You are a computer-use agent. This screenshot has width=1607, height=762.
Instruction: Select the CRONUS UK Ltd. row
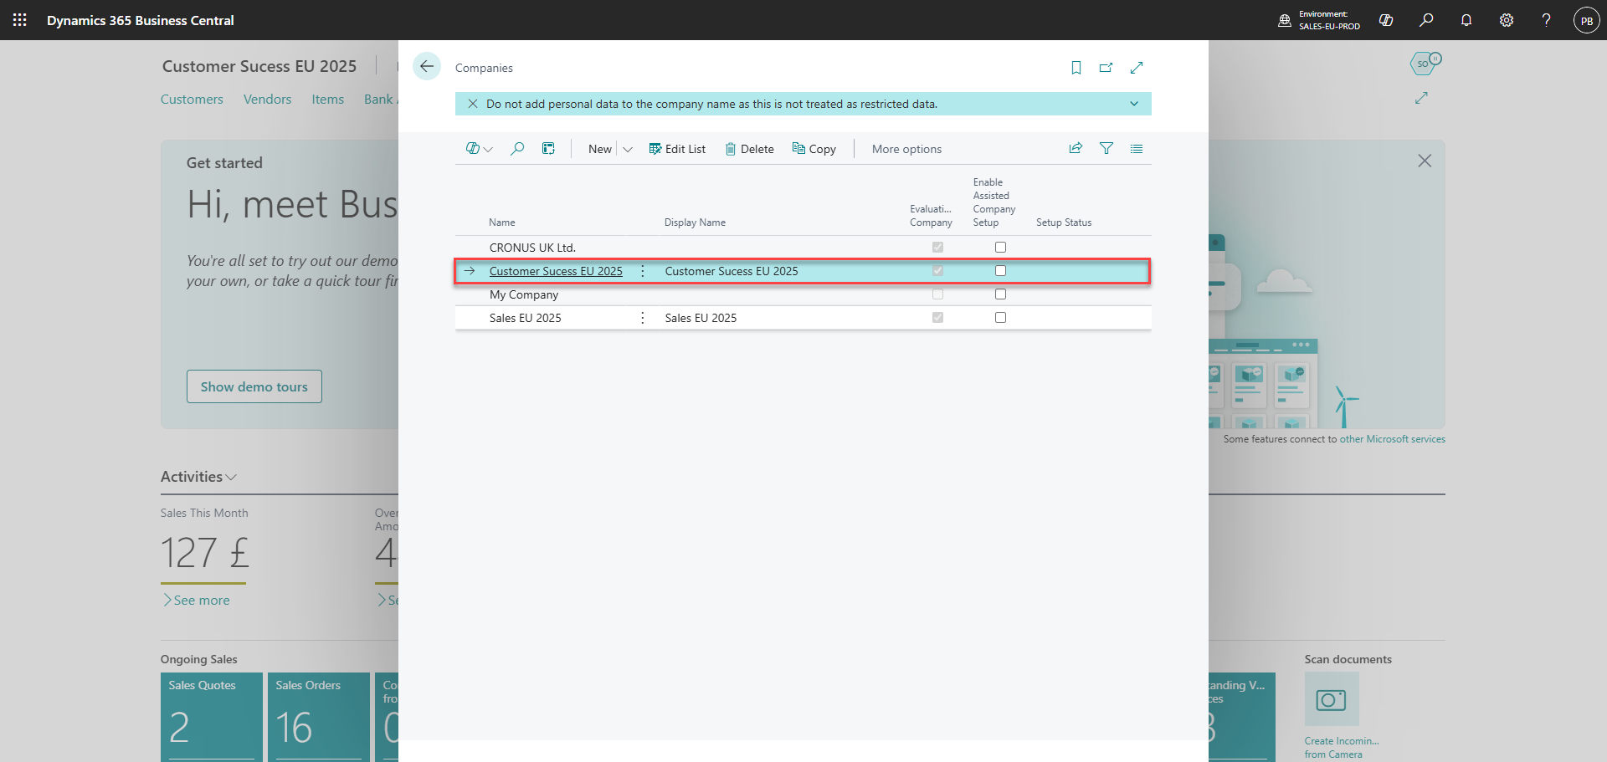click(803, 248)
